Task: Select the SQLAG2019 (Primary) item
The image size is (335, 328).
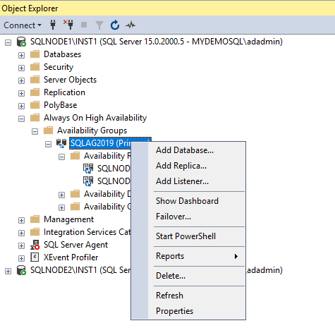Action: pos(100,143)
